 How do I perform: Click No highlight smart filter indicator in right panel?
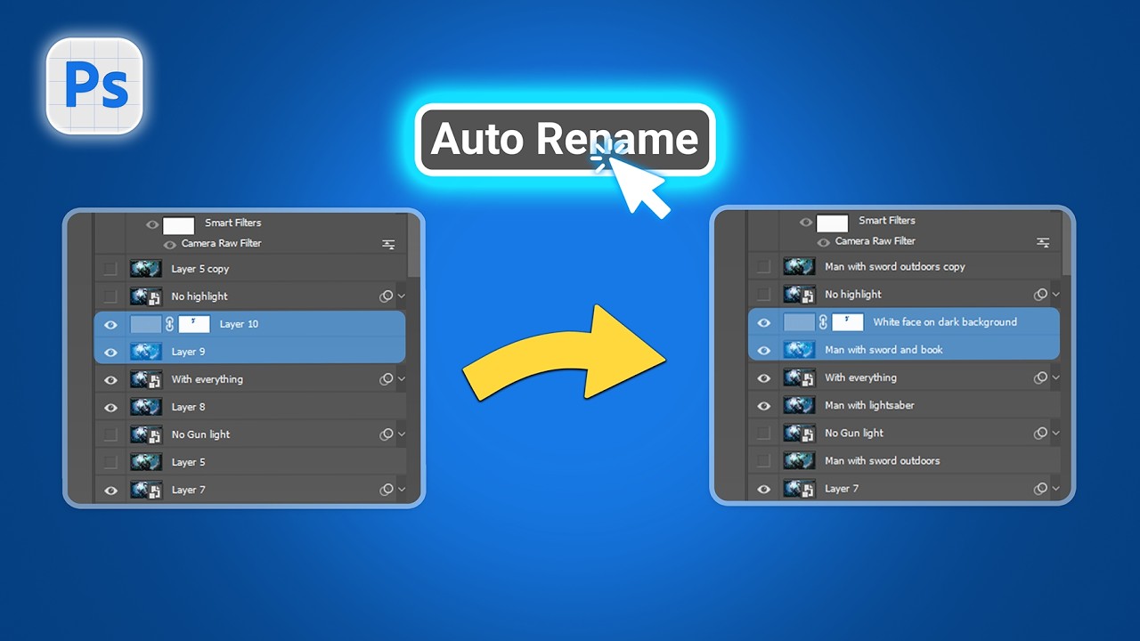click(1039, 295)
